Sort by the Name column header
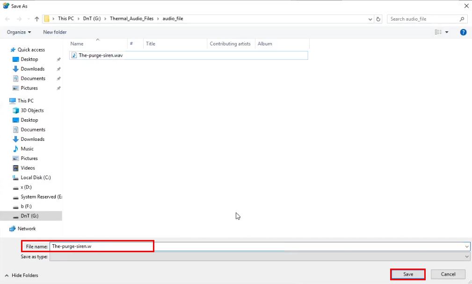 pyautogui.click(x=98, y=44)
